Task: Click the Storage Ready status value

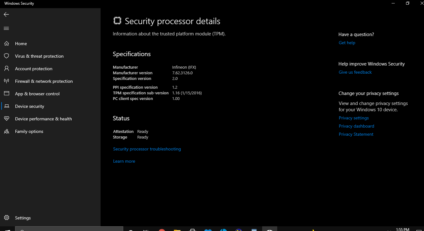Action: click(x=143, y=137)
